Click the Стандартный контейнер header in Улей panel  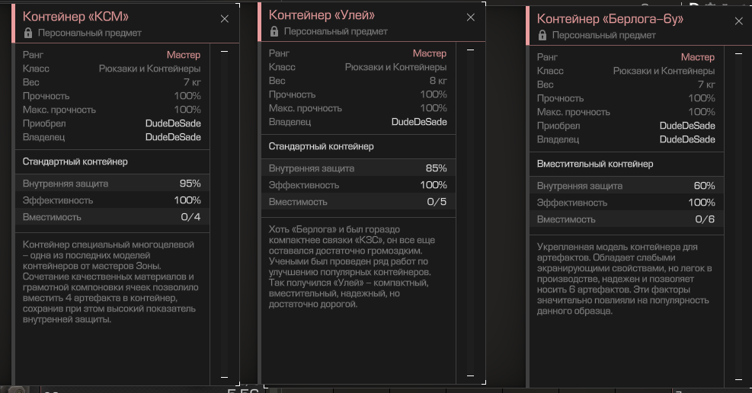321,146
